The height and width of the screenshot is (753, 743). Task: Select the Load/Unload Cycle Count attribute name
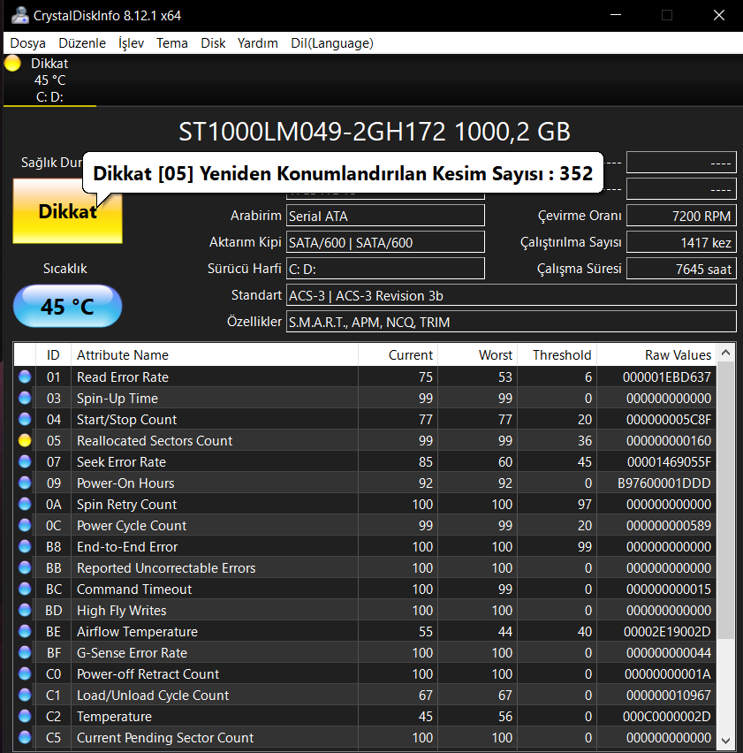point(153,695)
